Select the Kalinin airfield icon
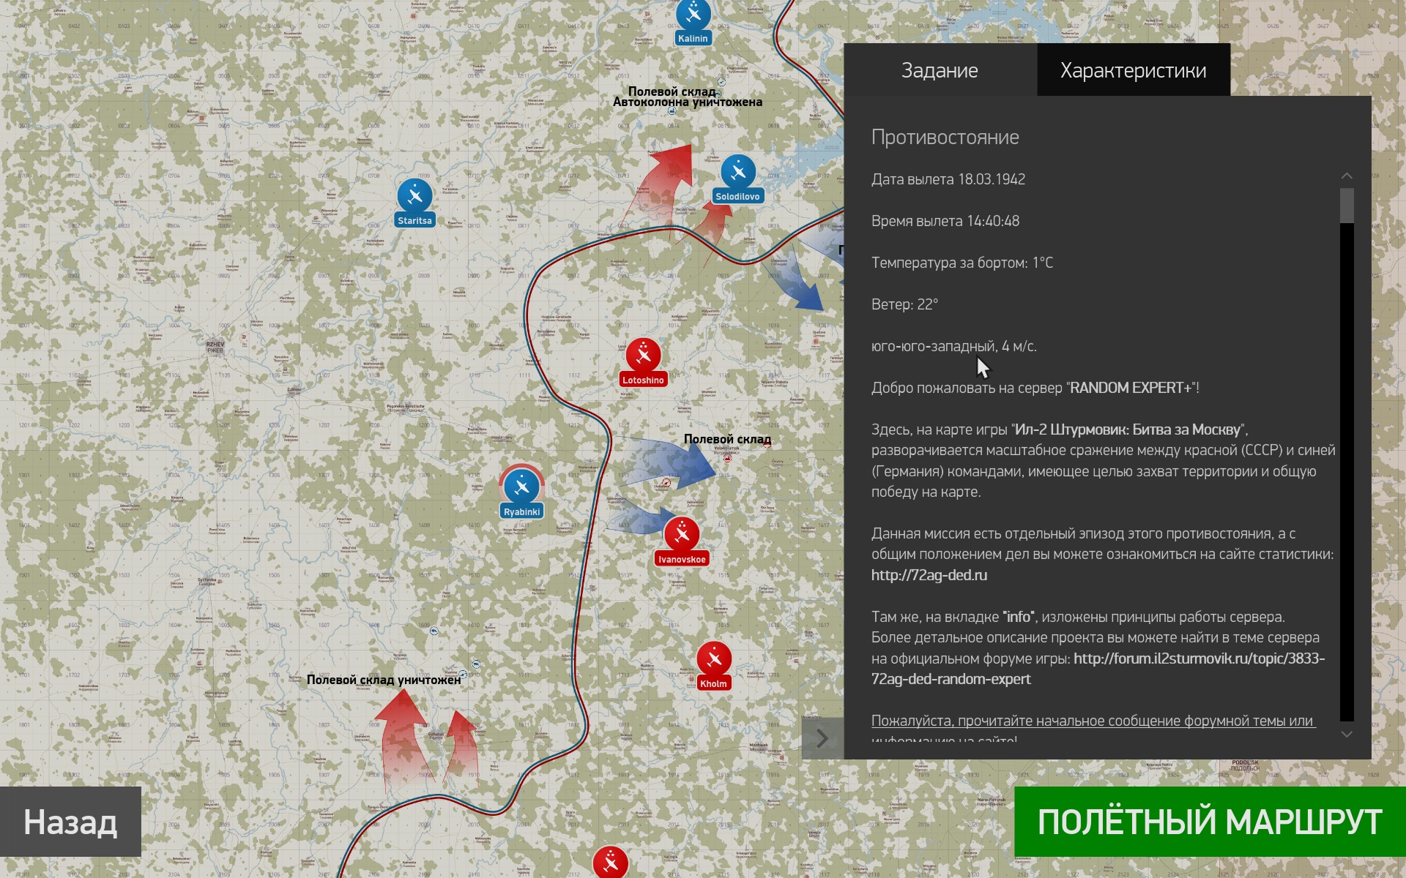Screen dimensions: 1406x878 [x=693, y=14]
